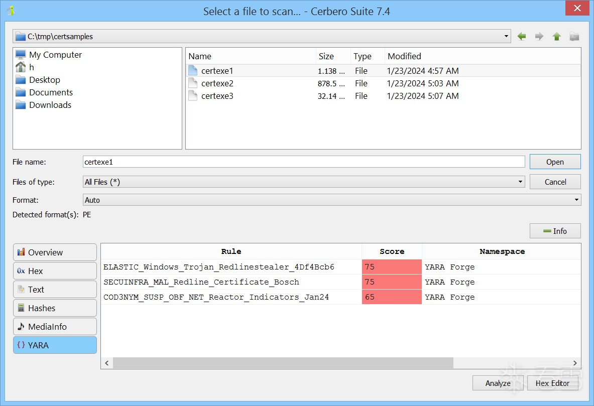
Task: Click the scroll right arrow in YARA results
Action: point(575,363)
